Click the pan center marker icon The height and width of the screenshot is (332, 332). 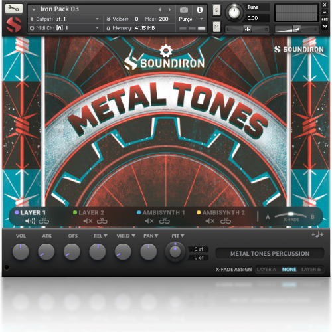click(x=247, y=29)
